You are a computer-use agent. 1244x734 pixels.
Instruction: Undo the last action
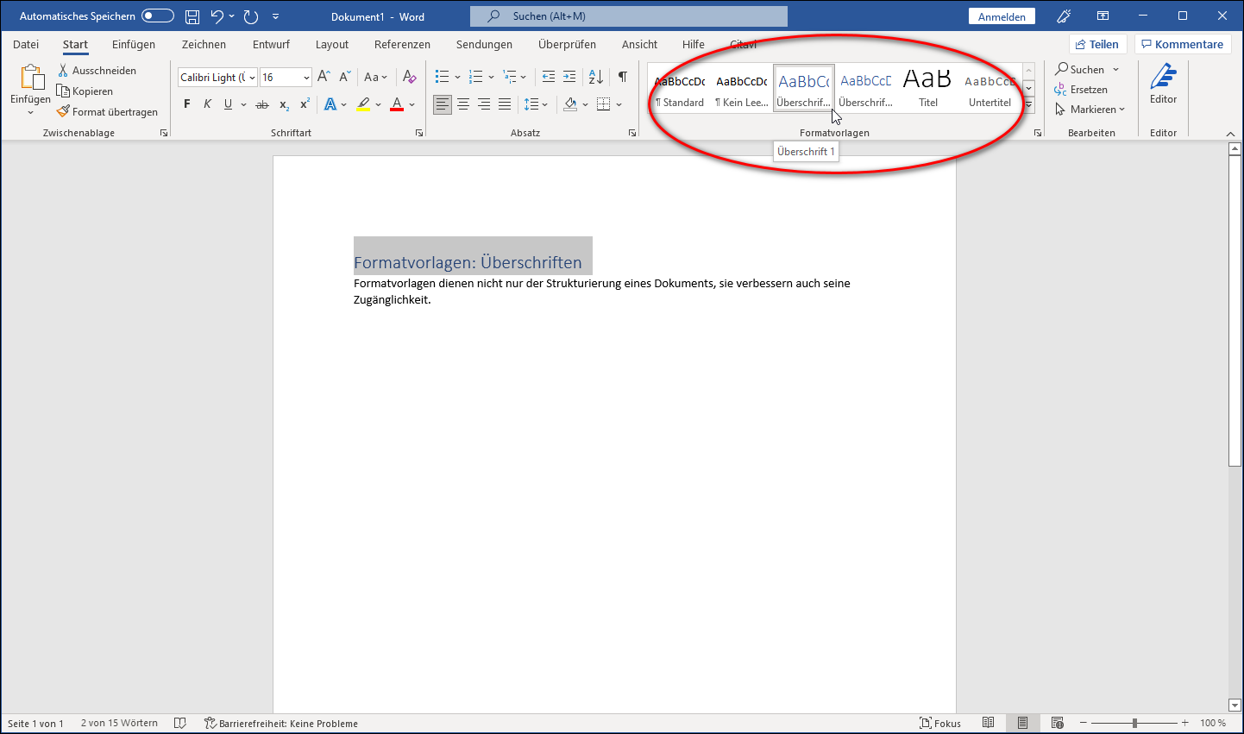[217, 16]
